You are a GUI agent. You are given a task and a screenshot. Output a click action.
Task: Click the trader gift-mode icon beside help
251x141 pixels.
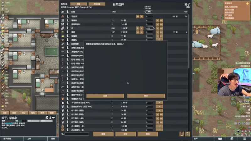click(x=182, y=134)
